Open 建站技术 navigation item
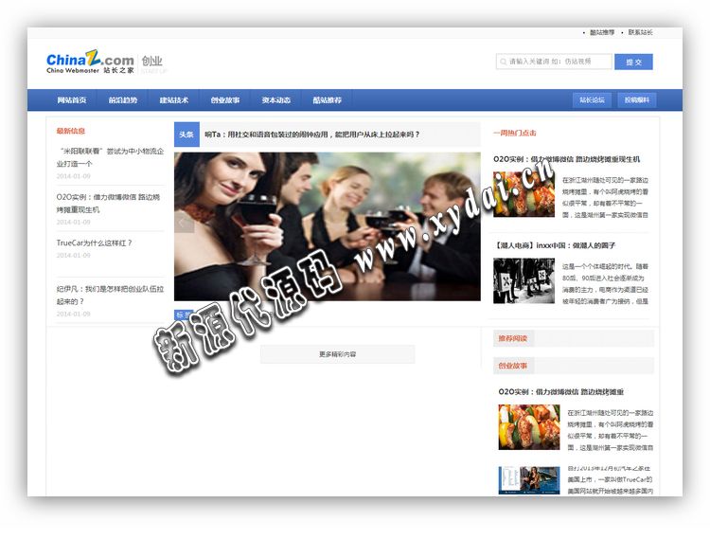Viewport: 710px width, 539px height. pyautogui.click(x=174, y=100)
